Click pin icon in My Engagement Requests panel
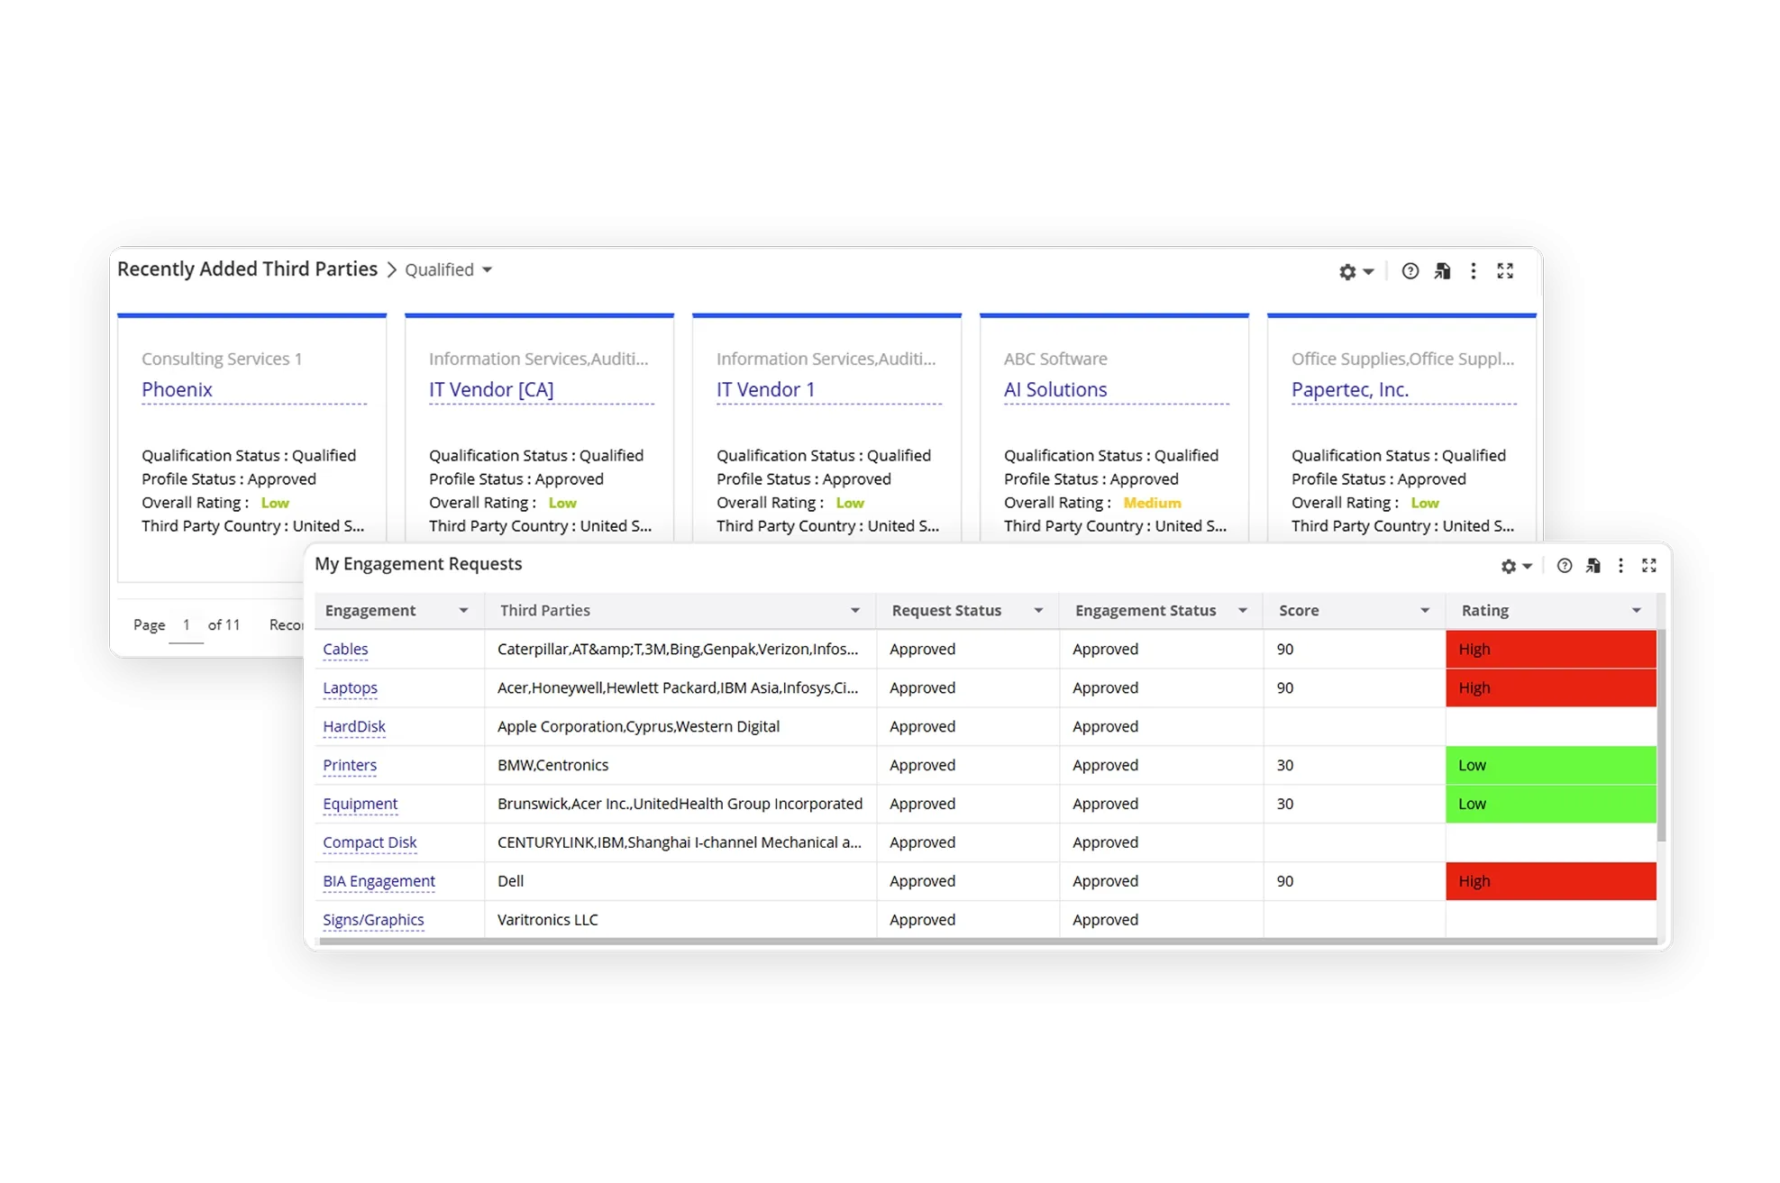 [1593, 565]
